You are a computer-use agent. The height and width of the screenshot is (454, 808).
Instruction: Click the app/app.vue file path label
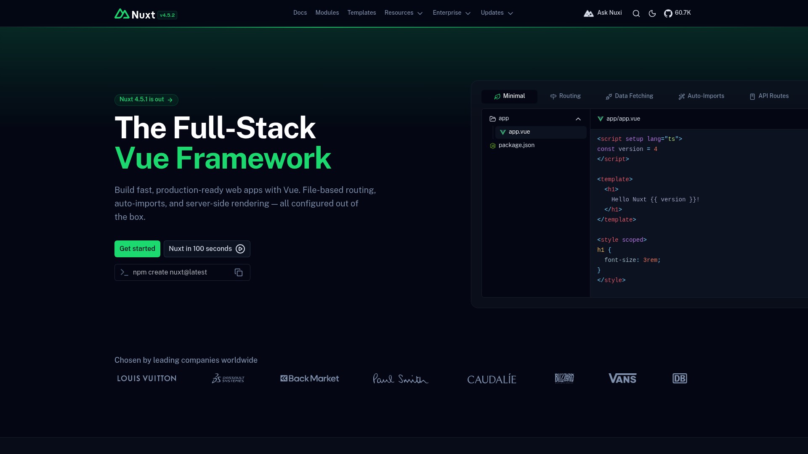(x=623, y=119)
